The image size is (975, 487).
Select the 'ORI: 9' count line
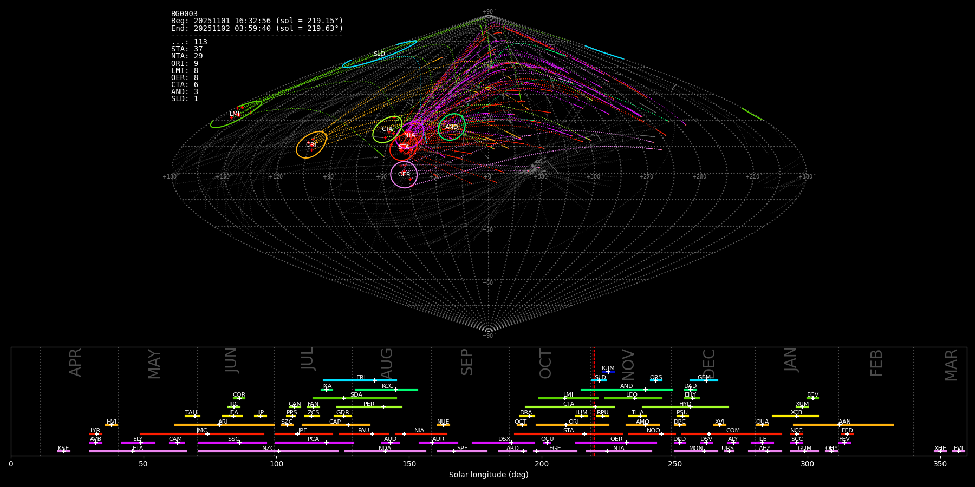coord(185,63)
